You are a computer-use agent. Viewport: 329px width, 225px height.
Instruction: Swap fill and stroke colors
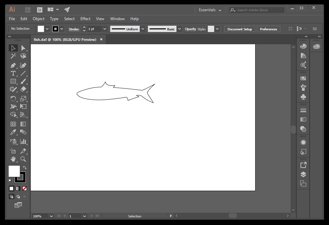(x=24, y=168)
